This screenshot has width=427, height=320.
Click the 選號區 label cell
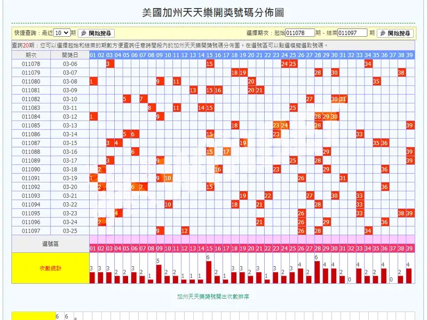[x=50, y=244]
